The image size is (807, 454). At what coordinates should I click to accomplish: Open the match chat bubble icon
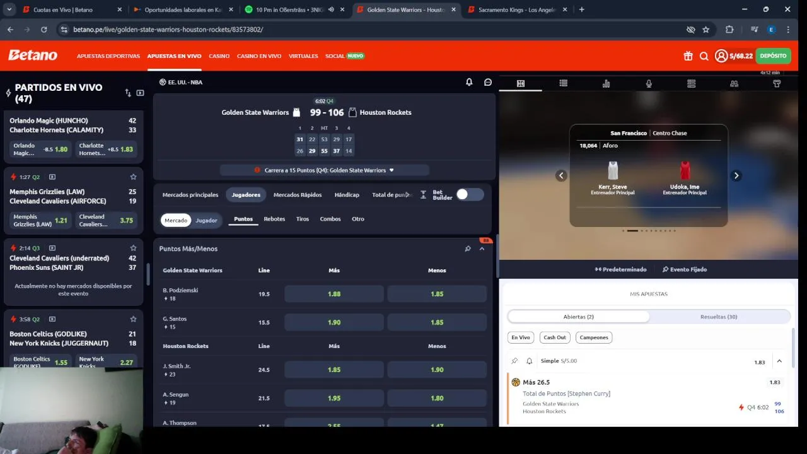point(488,82)
